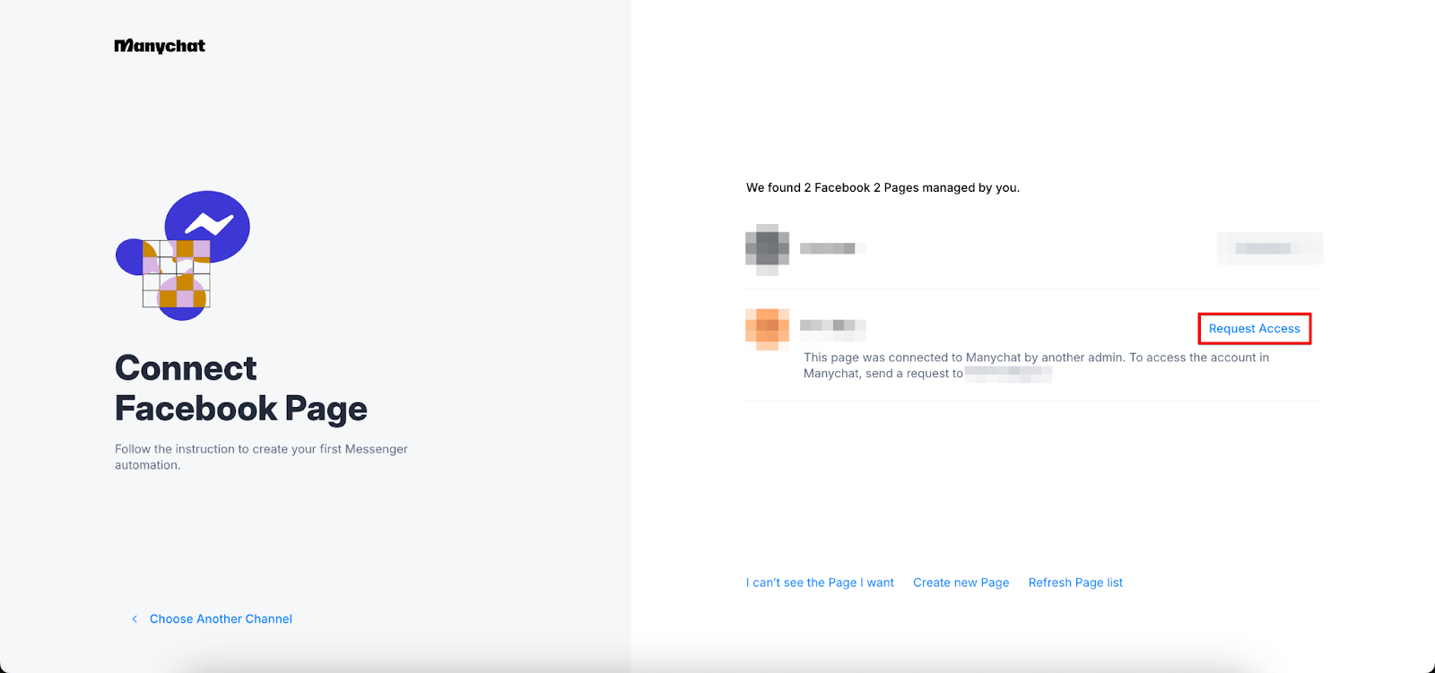Image resolution: width=1435 pixels, height=673 pixels.
Task: Refresh Page list
Action: pyautogui.click(x=1075, y=582)
